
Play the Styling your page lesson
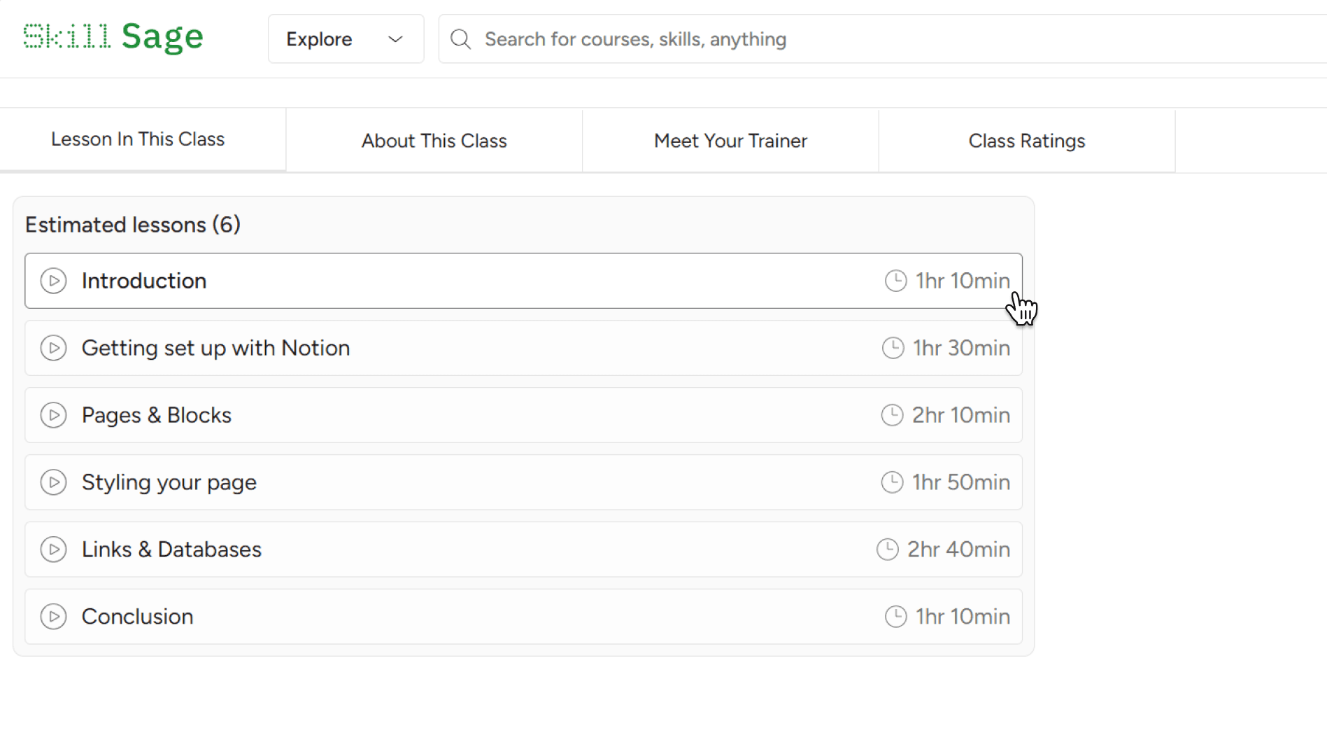click(x=53, y=482)
